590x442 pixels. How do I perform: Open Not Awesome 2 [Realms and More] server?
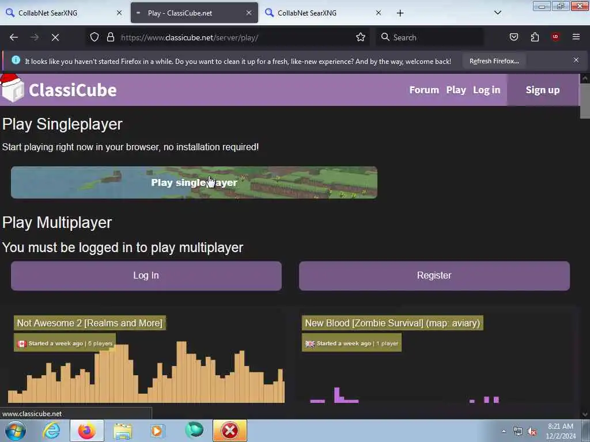click(x=89, y=323)
